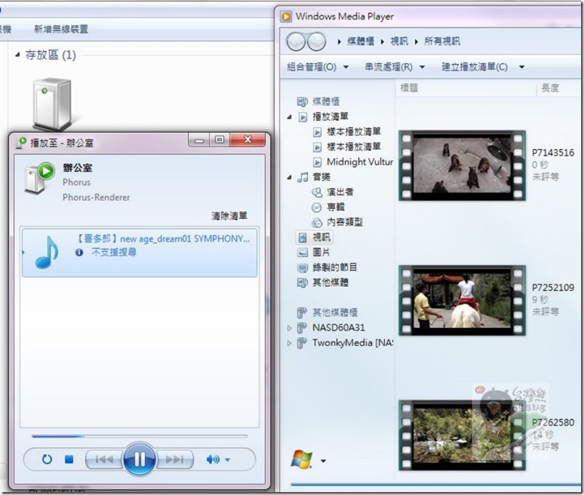Click the playback seek progress bar
Screen dimensions: 584x495
click(139, 435)
